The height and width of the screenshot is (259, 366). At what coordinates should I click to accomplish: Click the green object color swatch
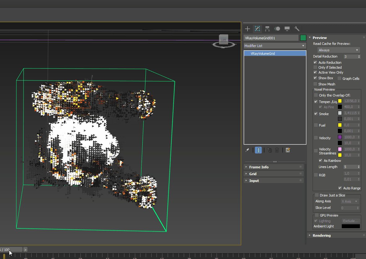coord(303,38)
